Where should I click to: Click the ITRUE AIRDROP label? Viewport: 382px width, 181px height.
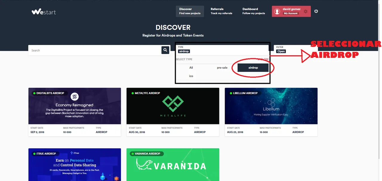point(46,154)
